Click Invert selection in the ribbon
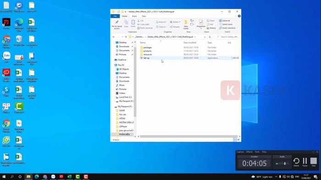The height and width of the screenshot is (180, 321). 227,28
